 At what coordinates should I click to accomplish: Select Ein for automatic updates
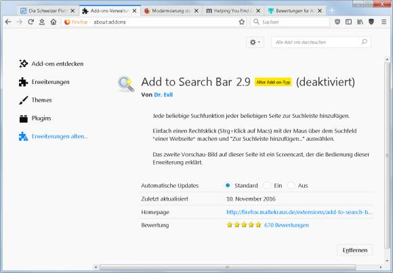[x=267, y=185]
